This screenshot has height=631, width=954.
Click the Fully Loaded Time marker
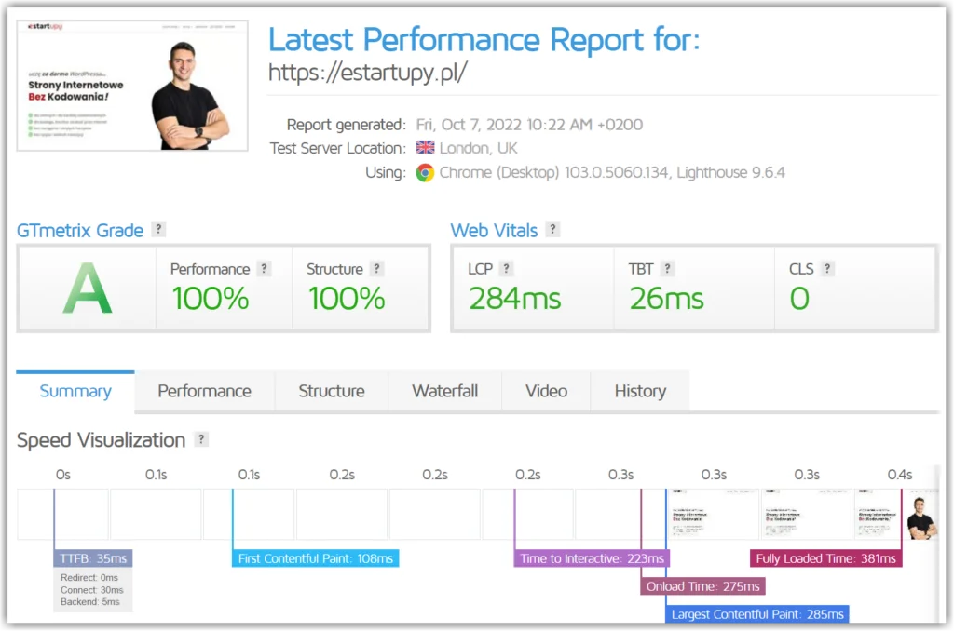tap(825, 558)
